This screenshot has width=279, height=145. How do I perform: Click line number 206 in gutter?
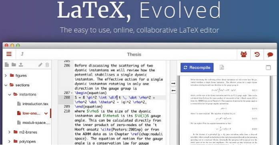point(67,66)
